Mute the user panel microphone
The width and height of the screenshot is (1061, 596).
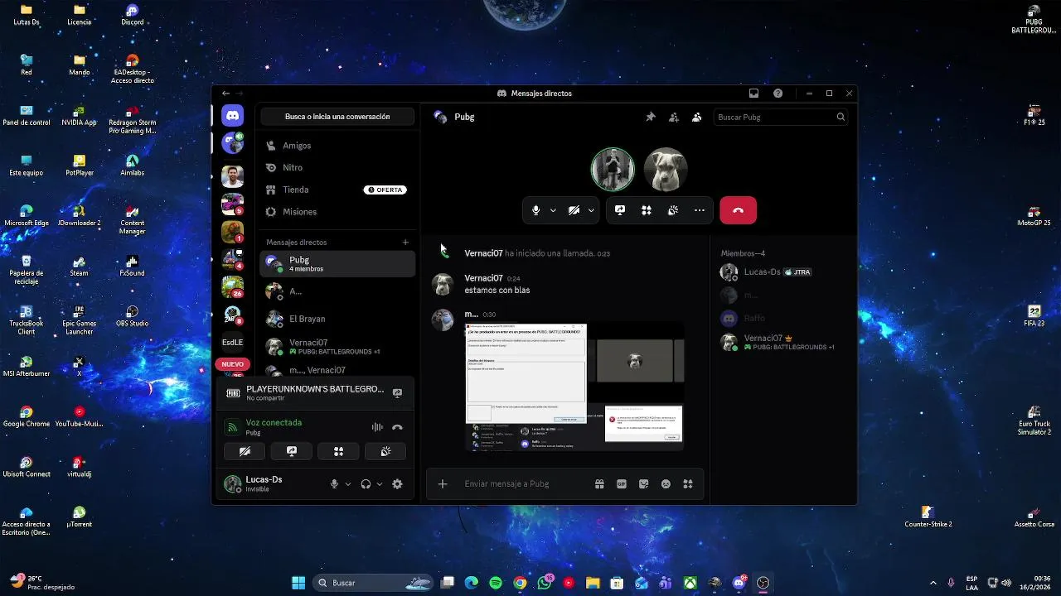pyautogui.click(x=334, y=484)
